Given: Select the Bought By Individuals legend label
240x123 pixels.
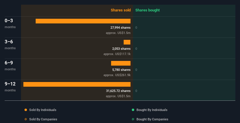Looking at the screenshot, I should click(x=152, y=110).
